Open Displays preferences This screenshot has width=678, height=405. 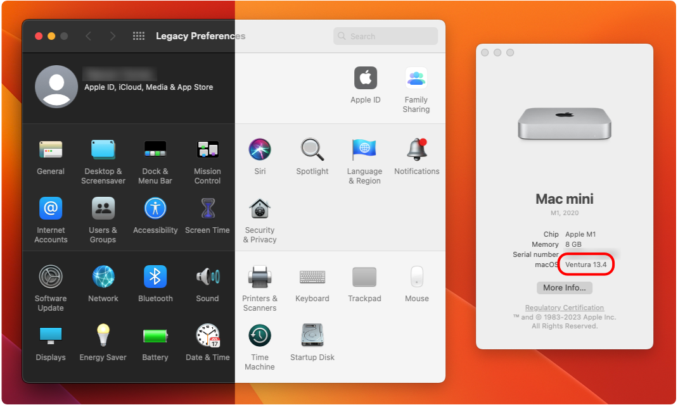coord(51,335)
